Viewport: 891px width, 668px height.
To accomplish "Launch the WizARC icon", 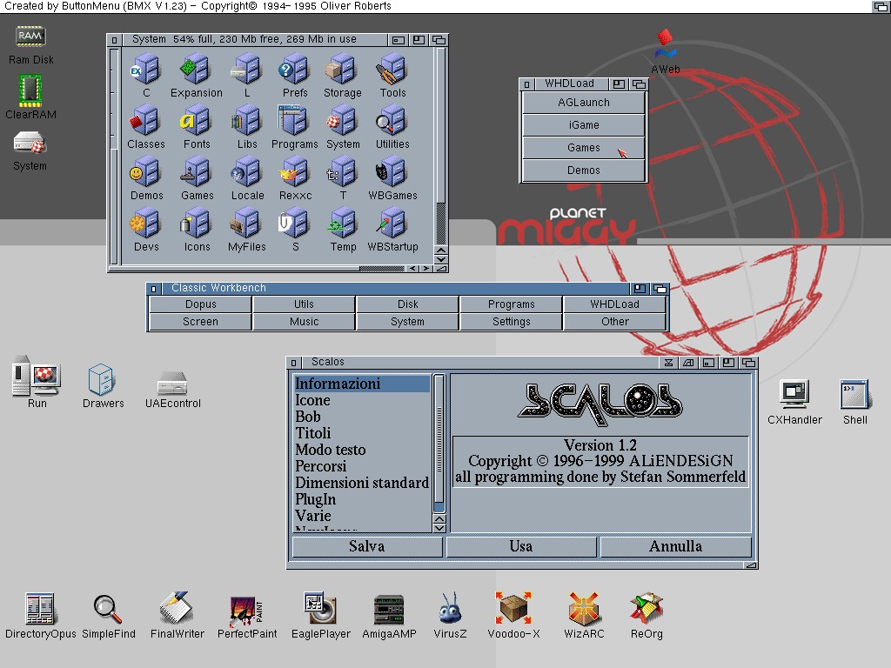I will tap(584, 608).
